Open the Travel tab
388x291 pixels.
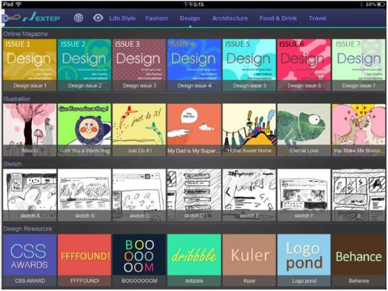(317, 18)
